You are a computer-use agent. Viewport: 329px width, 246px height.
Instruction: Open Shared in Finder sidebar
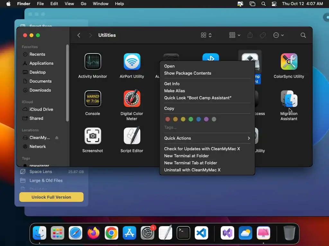(x=43, y=119)
